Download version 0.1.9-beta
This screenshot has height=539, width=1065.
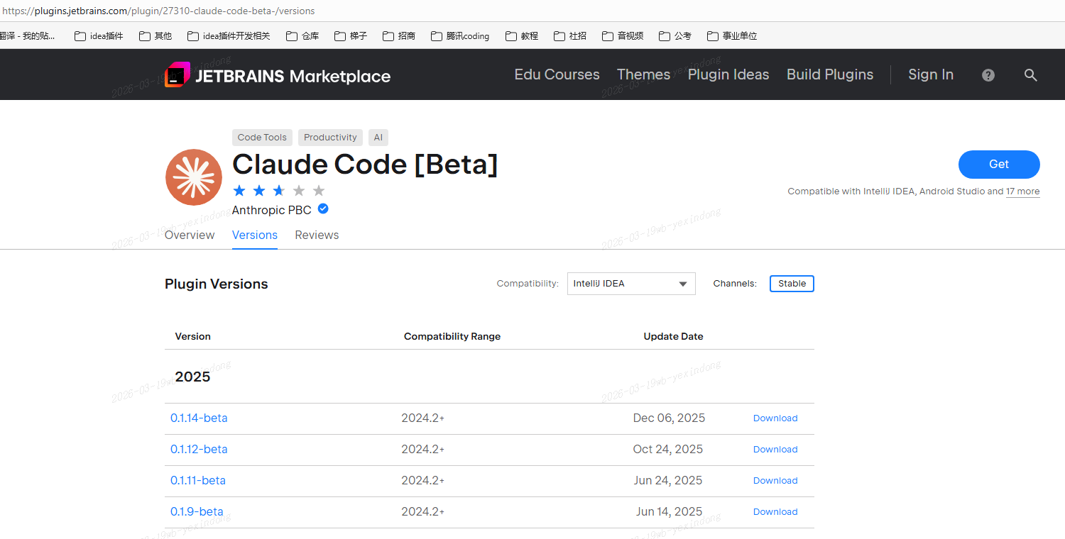click(775, 512)
